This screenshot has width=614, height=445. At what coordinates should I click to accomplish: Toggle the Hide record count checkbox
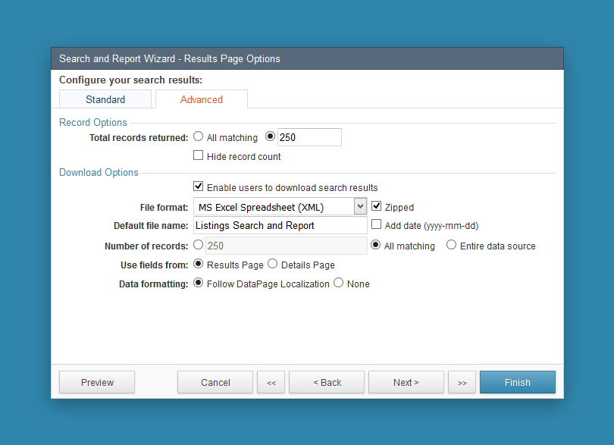click(198, 155)
